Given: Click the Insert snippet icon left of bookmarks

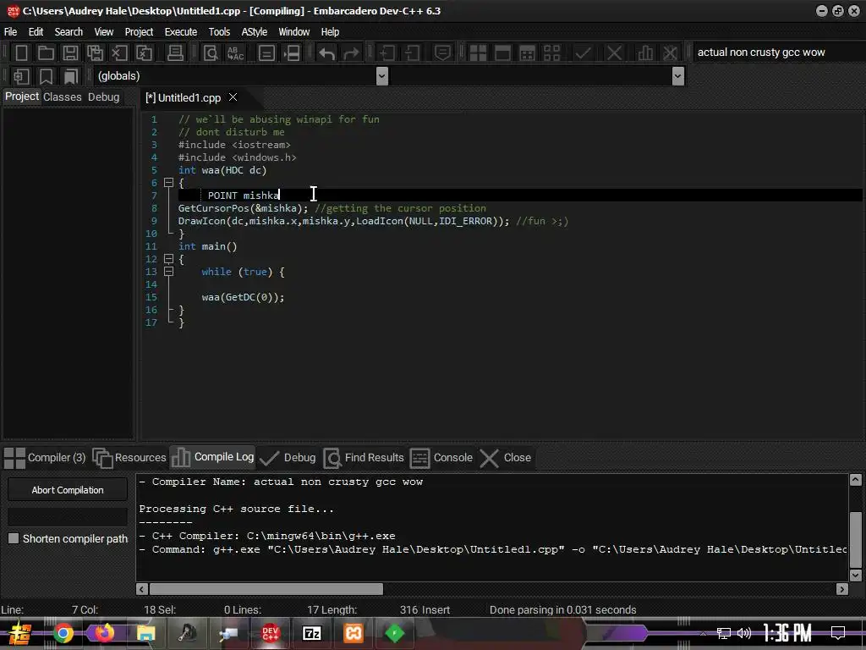Looking at the screenshot, I should pyautogui.click(x=21, y=76).
